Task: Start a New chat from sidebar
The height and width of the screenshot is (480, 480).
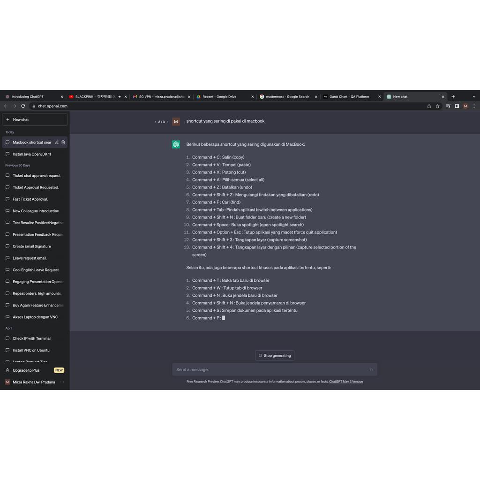Action: 35,120
